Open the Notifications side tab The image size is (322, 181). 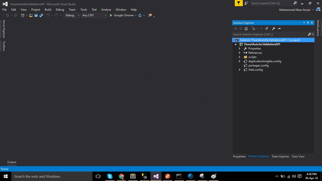(x=318, y=28)
